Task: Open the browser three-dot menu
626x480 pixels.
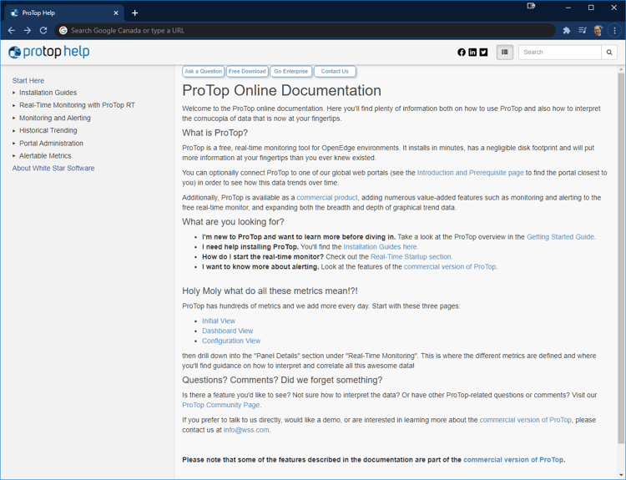Action: point(614,30)
